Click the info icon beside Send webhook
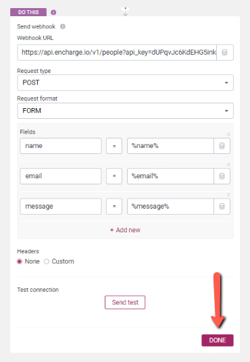Viewport: 250px width, 362px height. click(63, 26)
